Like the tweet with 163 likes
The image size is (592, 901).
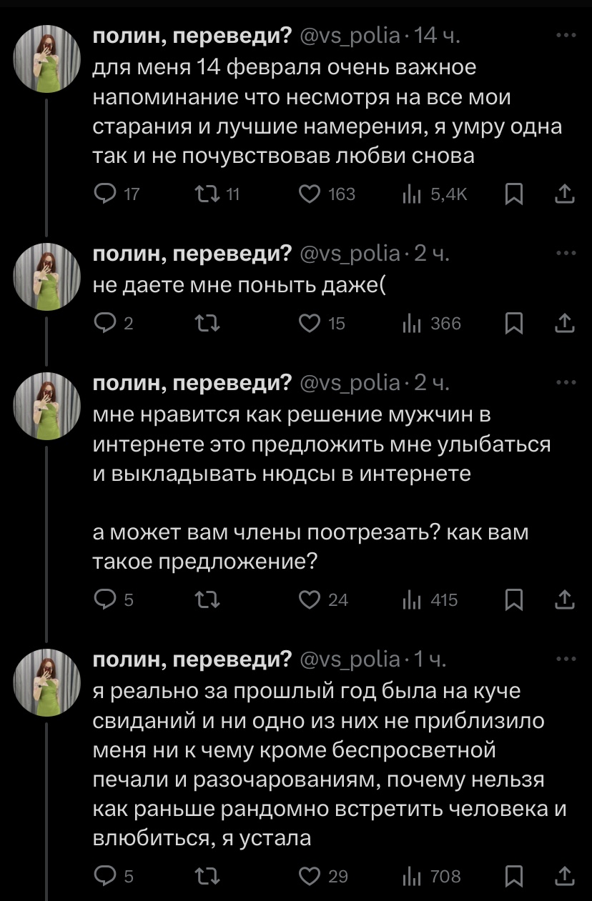tap(310, 194)
